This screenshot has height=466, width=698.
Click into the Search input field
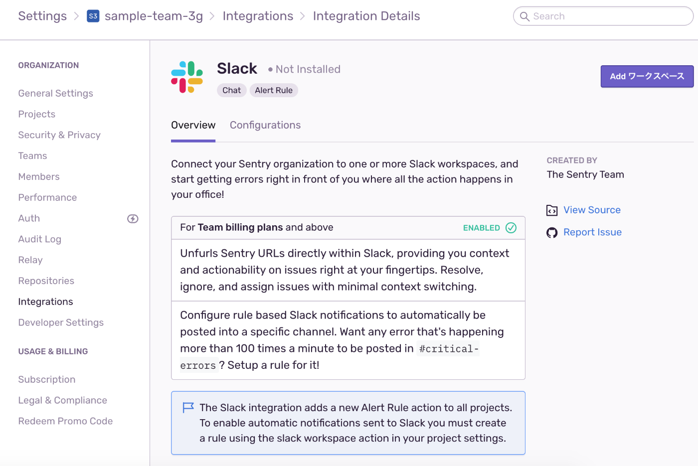[603, 16]
